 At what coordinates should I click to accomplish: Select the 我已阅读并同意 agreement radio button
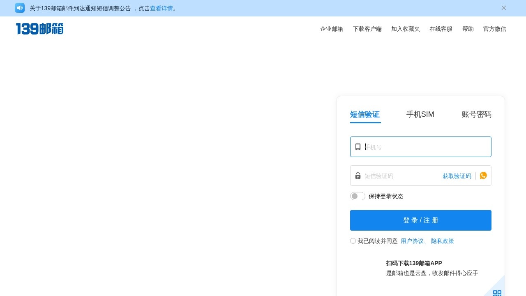(x=353, y=241)
